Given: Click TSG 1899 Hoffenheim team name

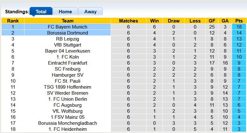Looking at the screenshot, I should pos(67,87).
